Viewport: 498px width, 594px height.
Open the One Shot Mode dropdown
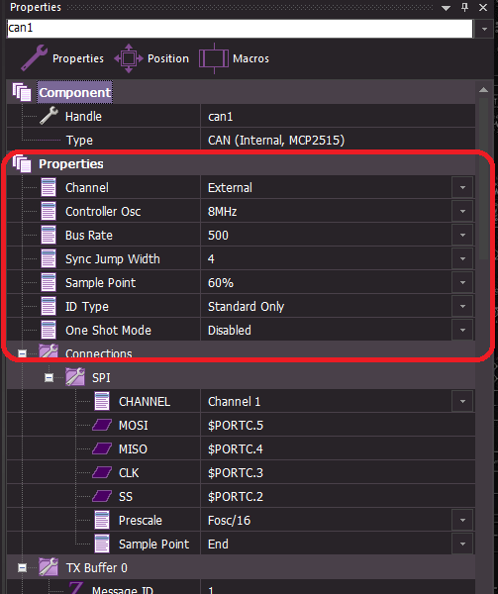[462, 330]
